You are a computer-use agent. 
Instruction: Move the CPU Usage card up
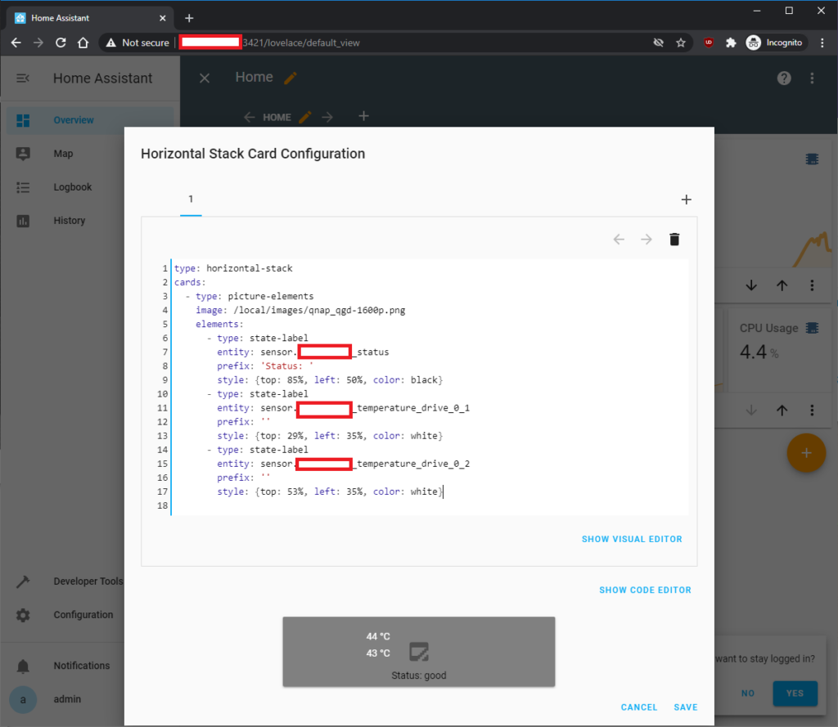tap(782, 411)
